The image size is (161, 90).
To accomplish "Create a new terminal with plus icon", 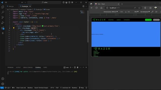I will point(70,67).
